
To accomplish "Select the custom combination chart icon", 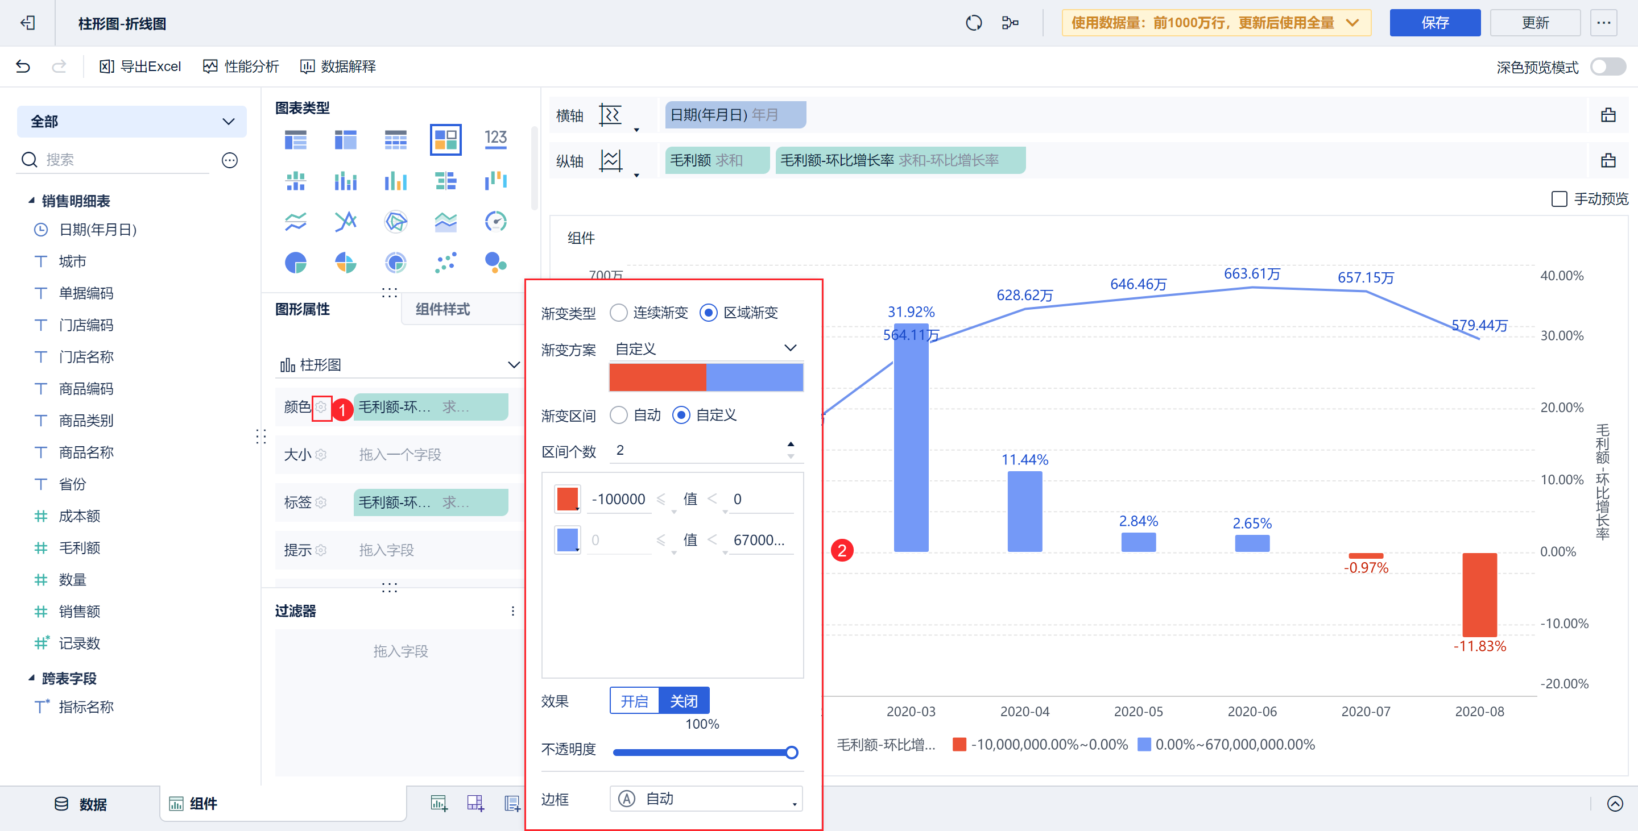I will pyautogui.click(x=445, y=139).
